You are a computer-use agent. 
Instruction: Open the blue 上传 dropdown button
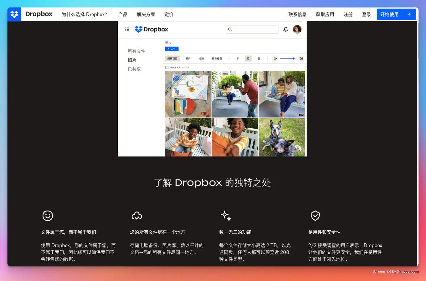172,49
